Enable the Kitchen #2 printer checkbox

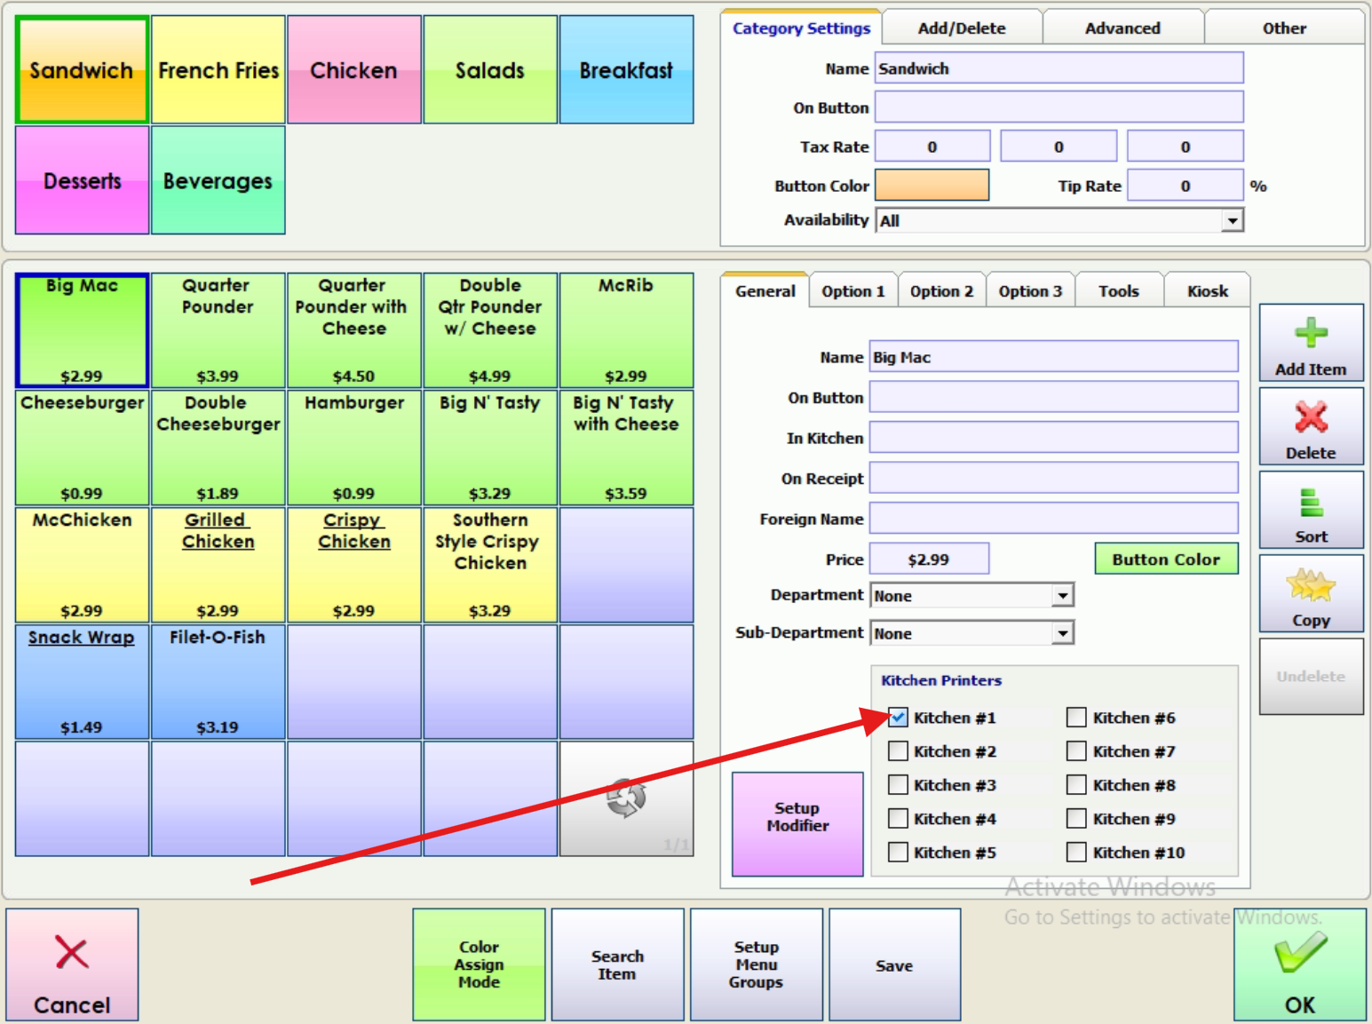(898, 751)
